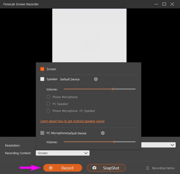Open the Recording Content dropdown
180x174 pixels.
63,153
